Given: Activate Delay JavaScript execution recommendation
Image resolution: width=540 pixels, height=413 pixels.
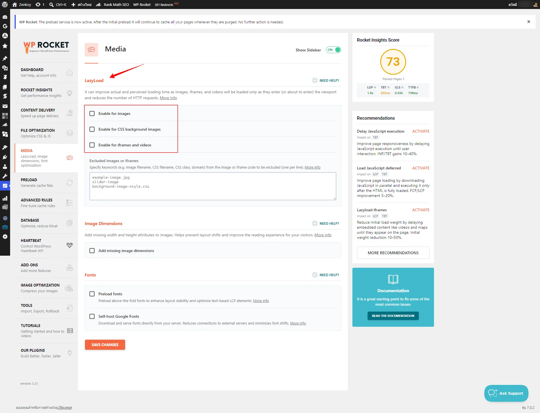Looking at the screenshot, I should click(x=421, y=131).
